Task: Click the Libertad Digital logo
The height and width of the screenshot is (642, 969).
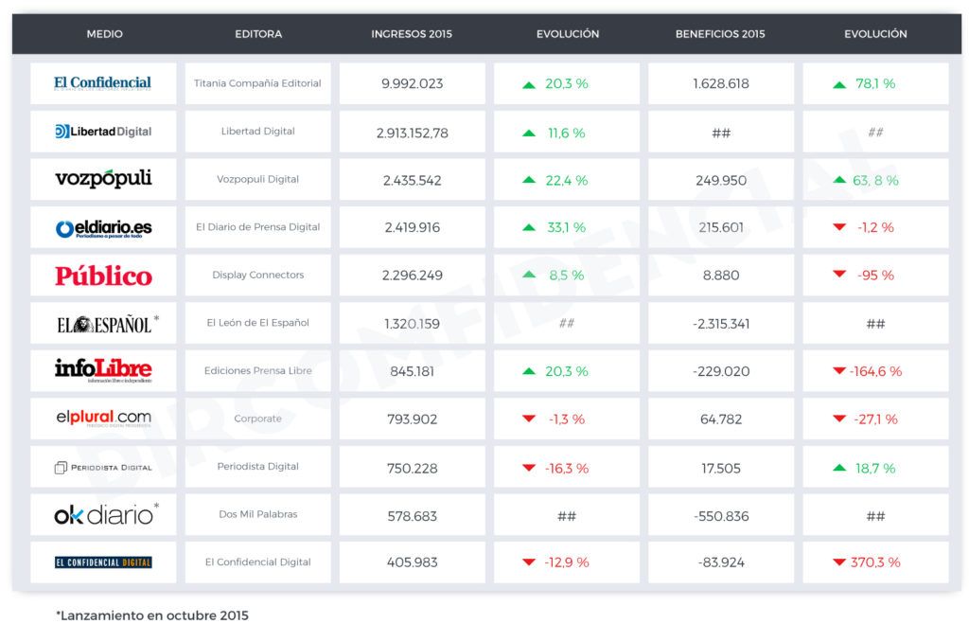Action: pos(103,131)
